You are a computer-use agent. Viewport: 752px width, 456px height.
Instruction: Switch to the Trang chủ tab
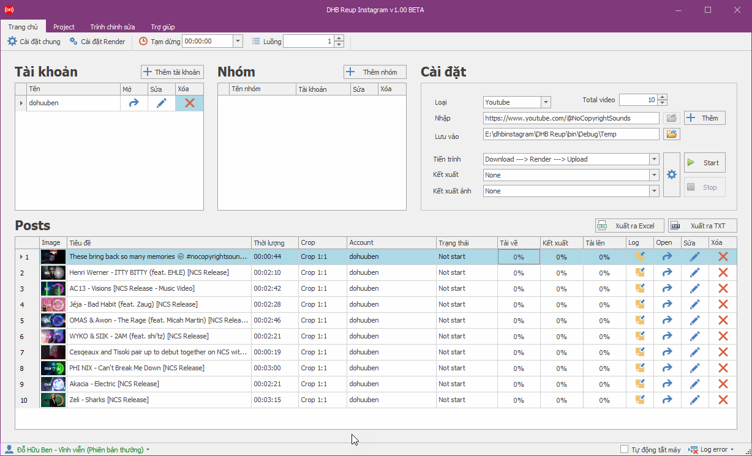[23, 27]
